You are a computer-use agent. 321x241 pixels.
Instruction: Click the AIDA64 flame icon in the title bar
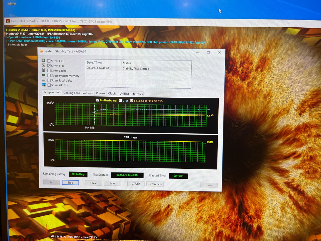(x=41, y=51)
